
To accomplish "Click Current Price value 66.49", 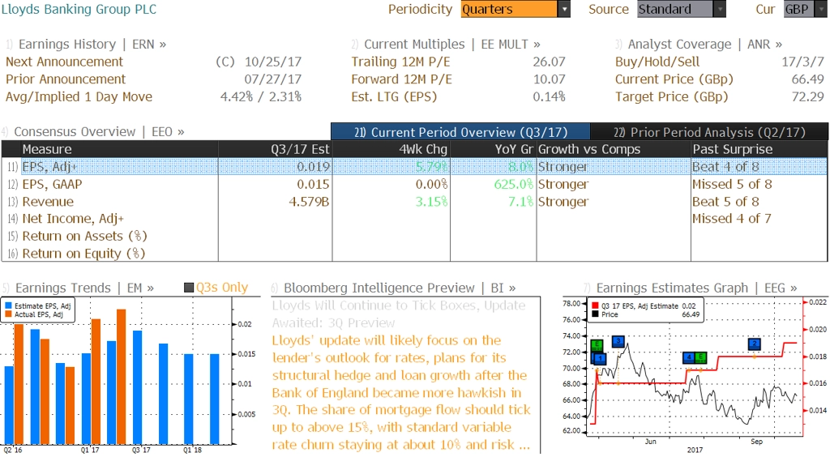I will tap(808, 79).
